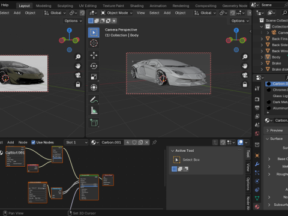
Task: Open the Tool properties tab
Action: pos(257,88)
